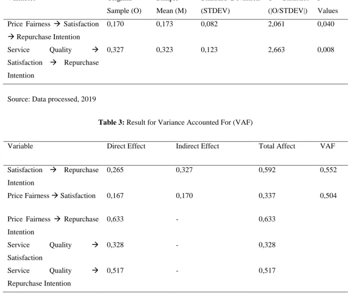Click the Variable column header
Screen dimensions: 348x303
(20, 146)
